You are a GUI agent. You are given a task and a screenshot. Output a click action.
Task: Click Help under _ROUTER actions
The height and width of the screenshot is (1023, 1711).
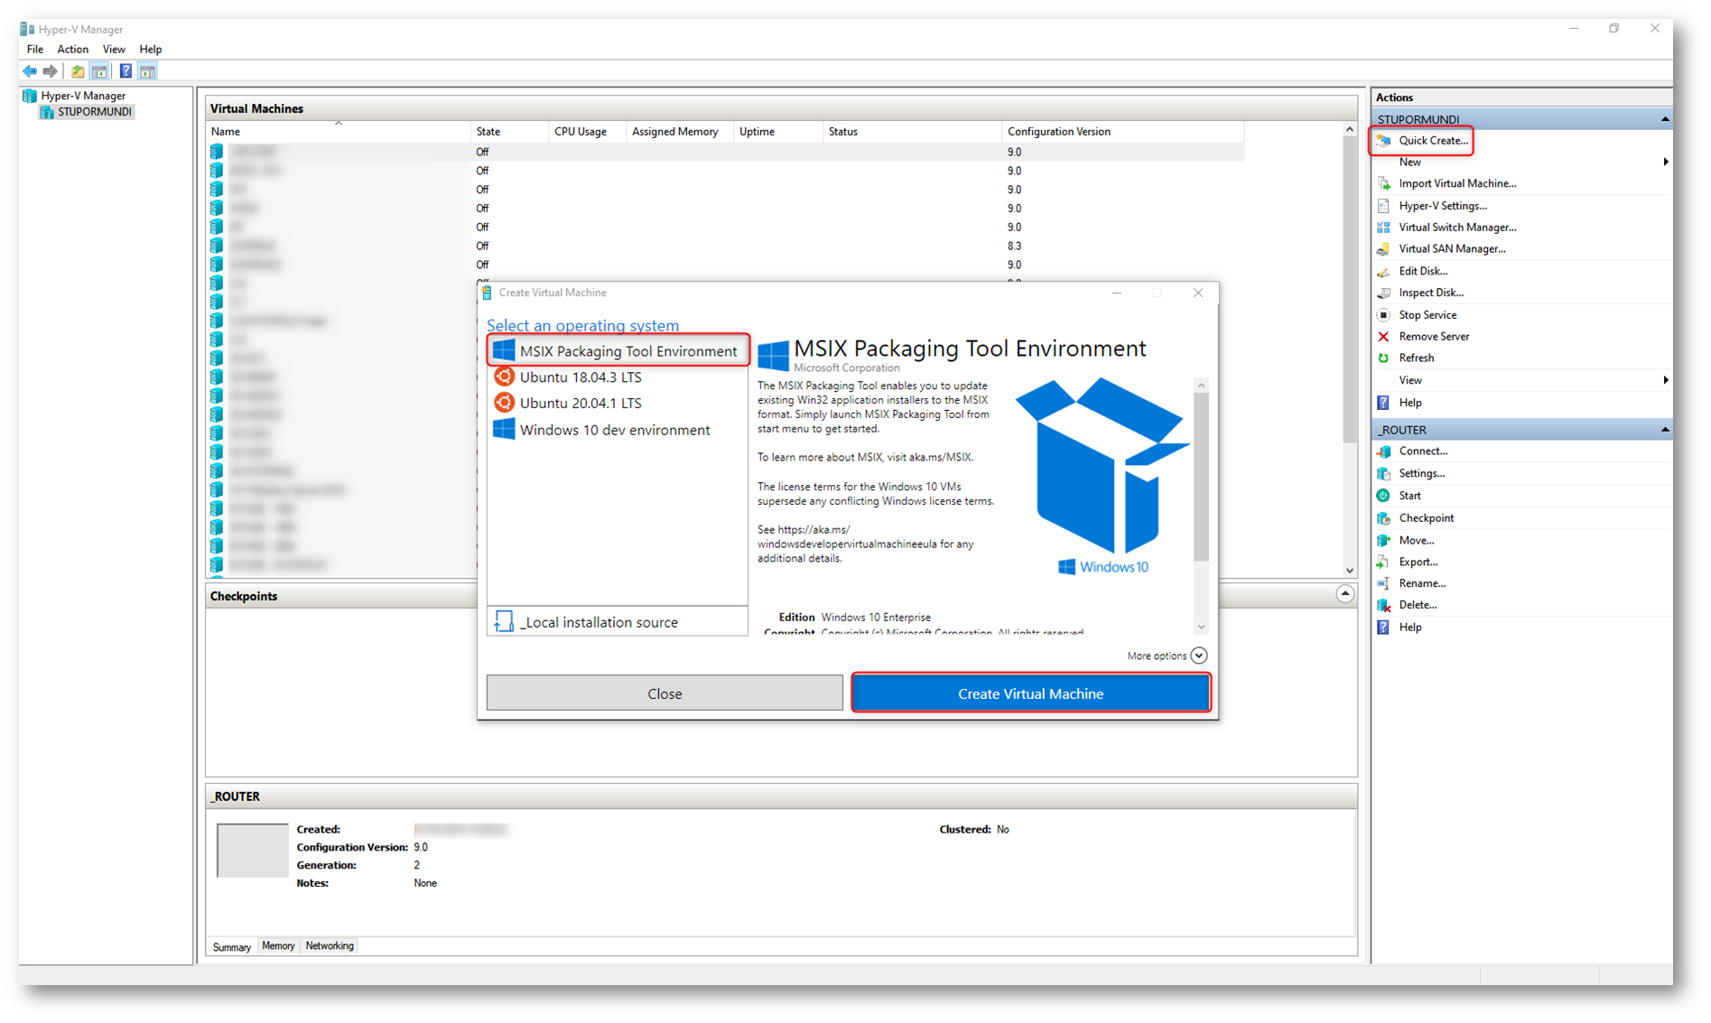[x=1409, y=628]
